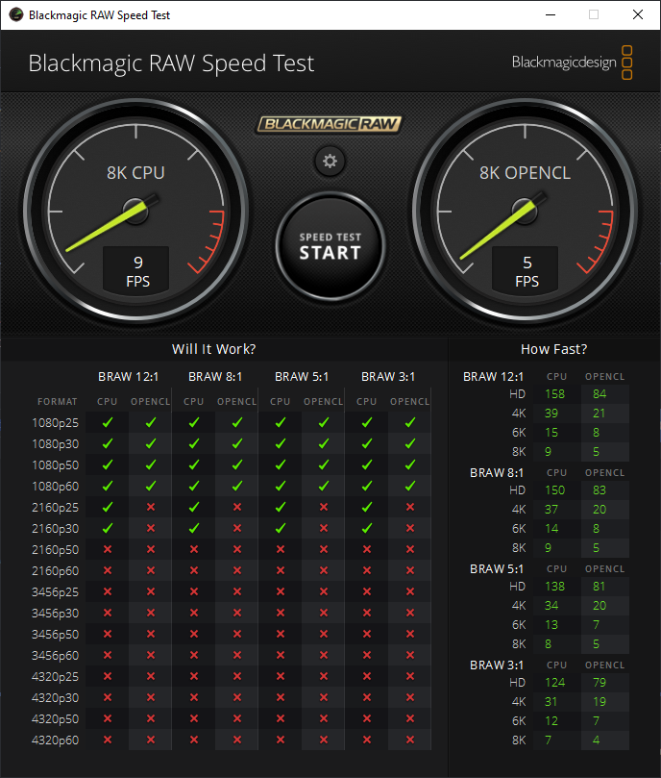Click the Will It Work? heading
The image size is (661, 778).
click(213, 349)
